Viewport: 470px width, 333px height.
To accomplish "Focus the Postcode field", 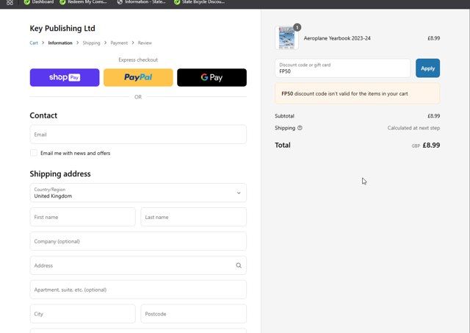I will (194, 314).
